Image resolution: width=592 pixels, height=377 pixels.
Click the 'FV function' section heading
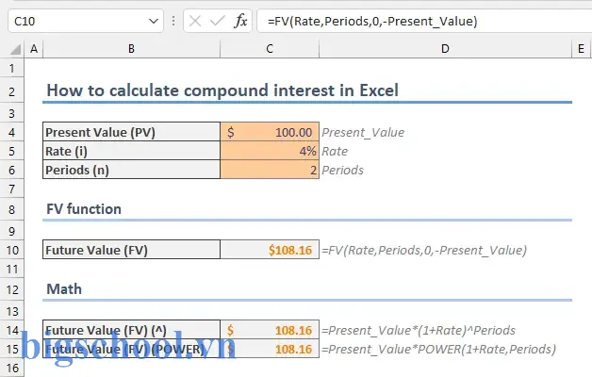click(x=84, y=209)
